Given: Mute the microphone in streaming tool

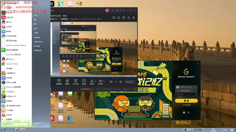Looking at the screenshot, I should pos(92,82).
